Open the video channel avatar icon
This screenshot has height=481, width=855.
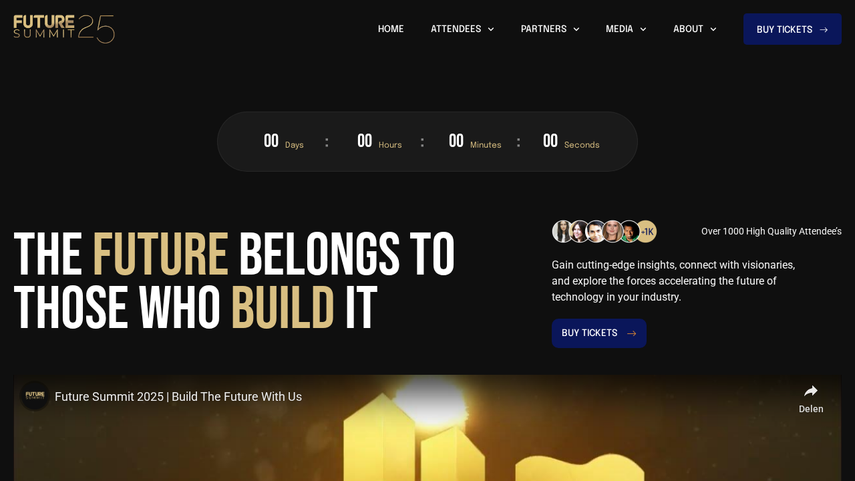(x=35, y=396)
